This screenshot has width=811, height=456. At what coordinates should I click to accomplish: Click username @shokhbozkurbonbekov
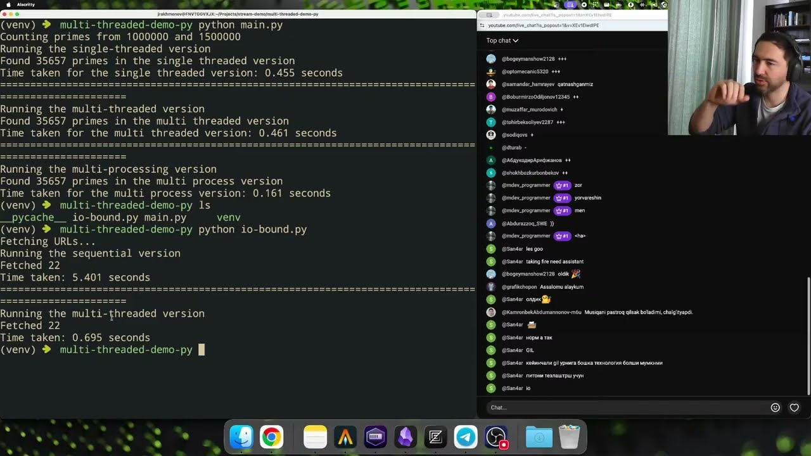[x=530, y=173]
